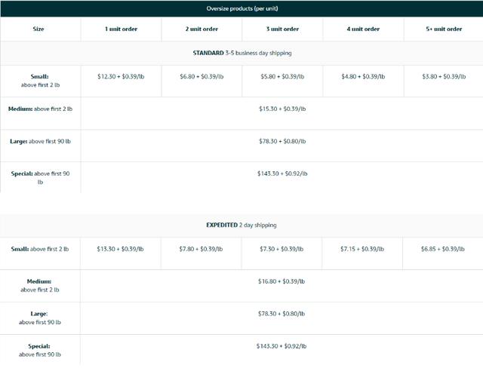The image size is (483, 368).
Task: Select the EXPEDITED 2 day shipping heading
Action: pyautogui.click(x=241, y=225)
